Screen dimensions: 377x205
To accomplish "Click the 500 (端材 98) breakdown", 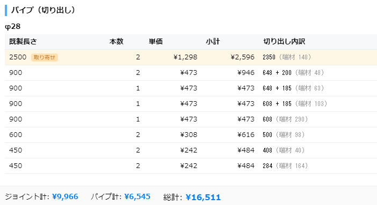I will (284, 135).
